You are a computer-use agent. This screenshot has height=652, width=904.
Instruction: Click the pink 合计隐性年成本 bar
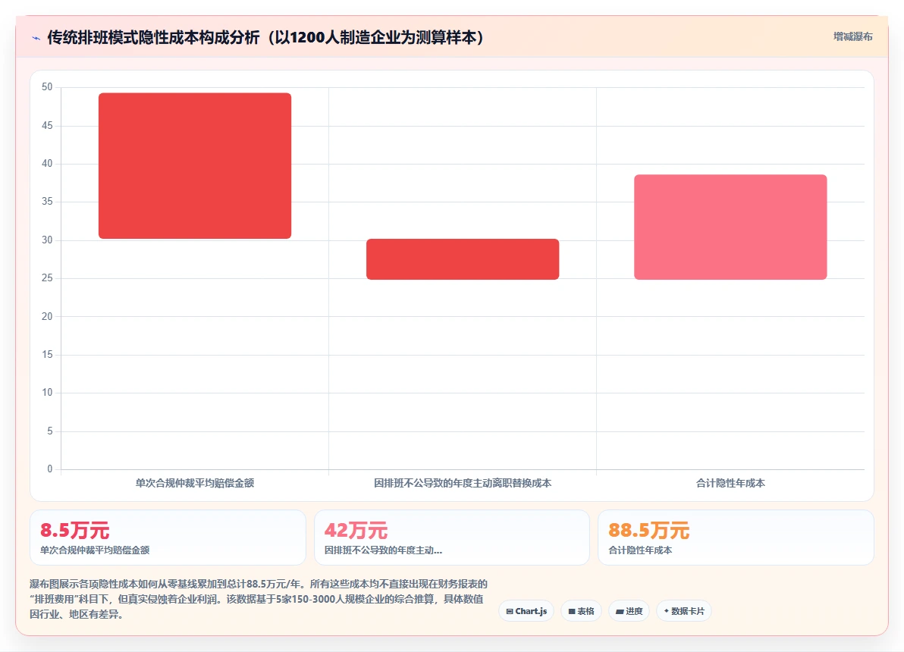click(730, 227)
